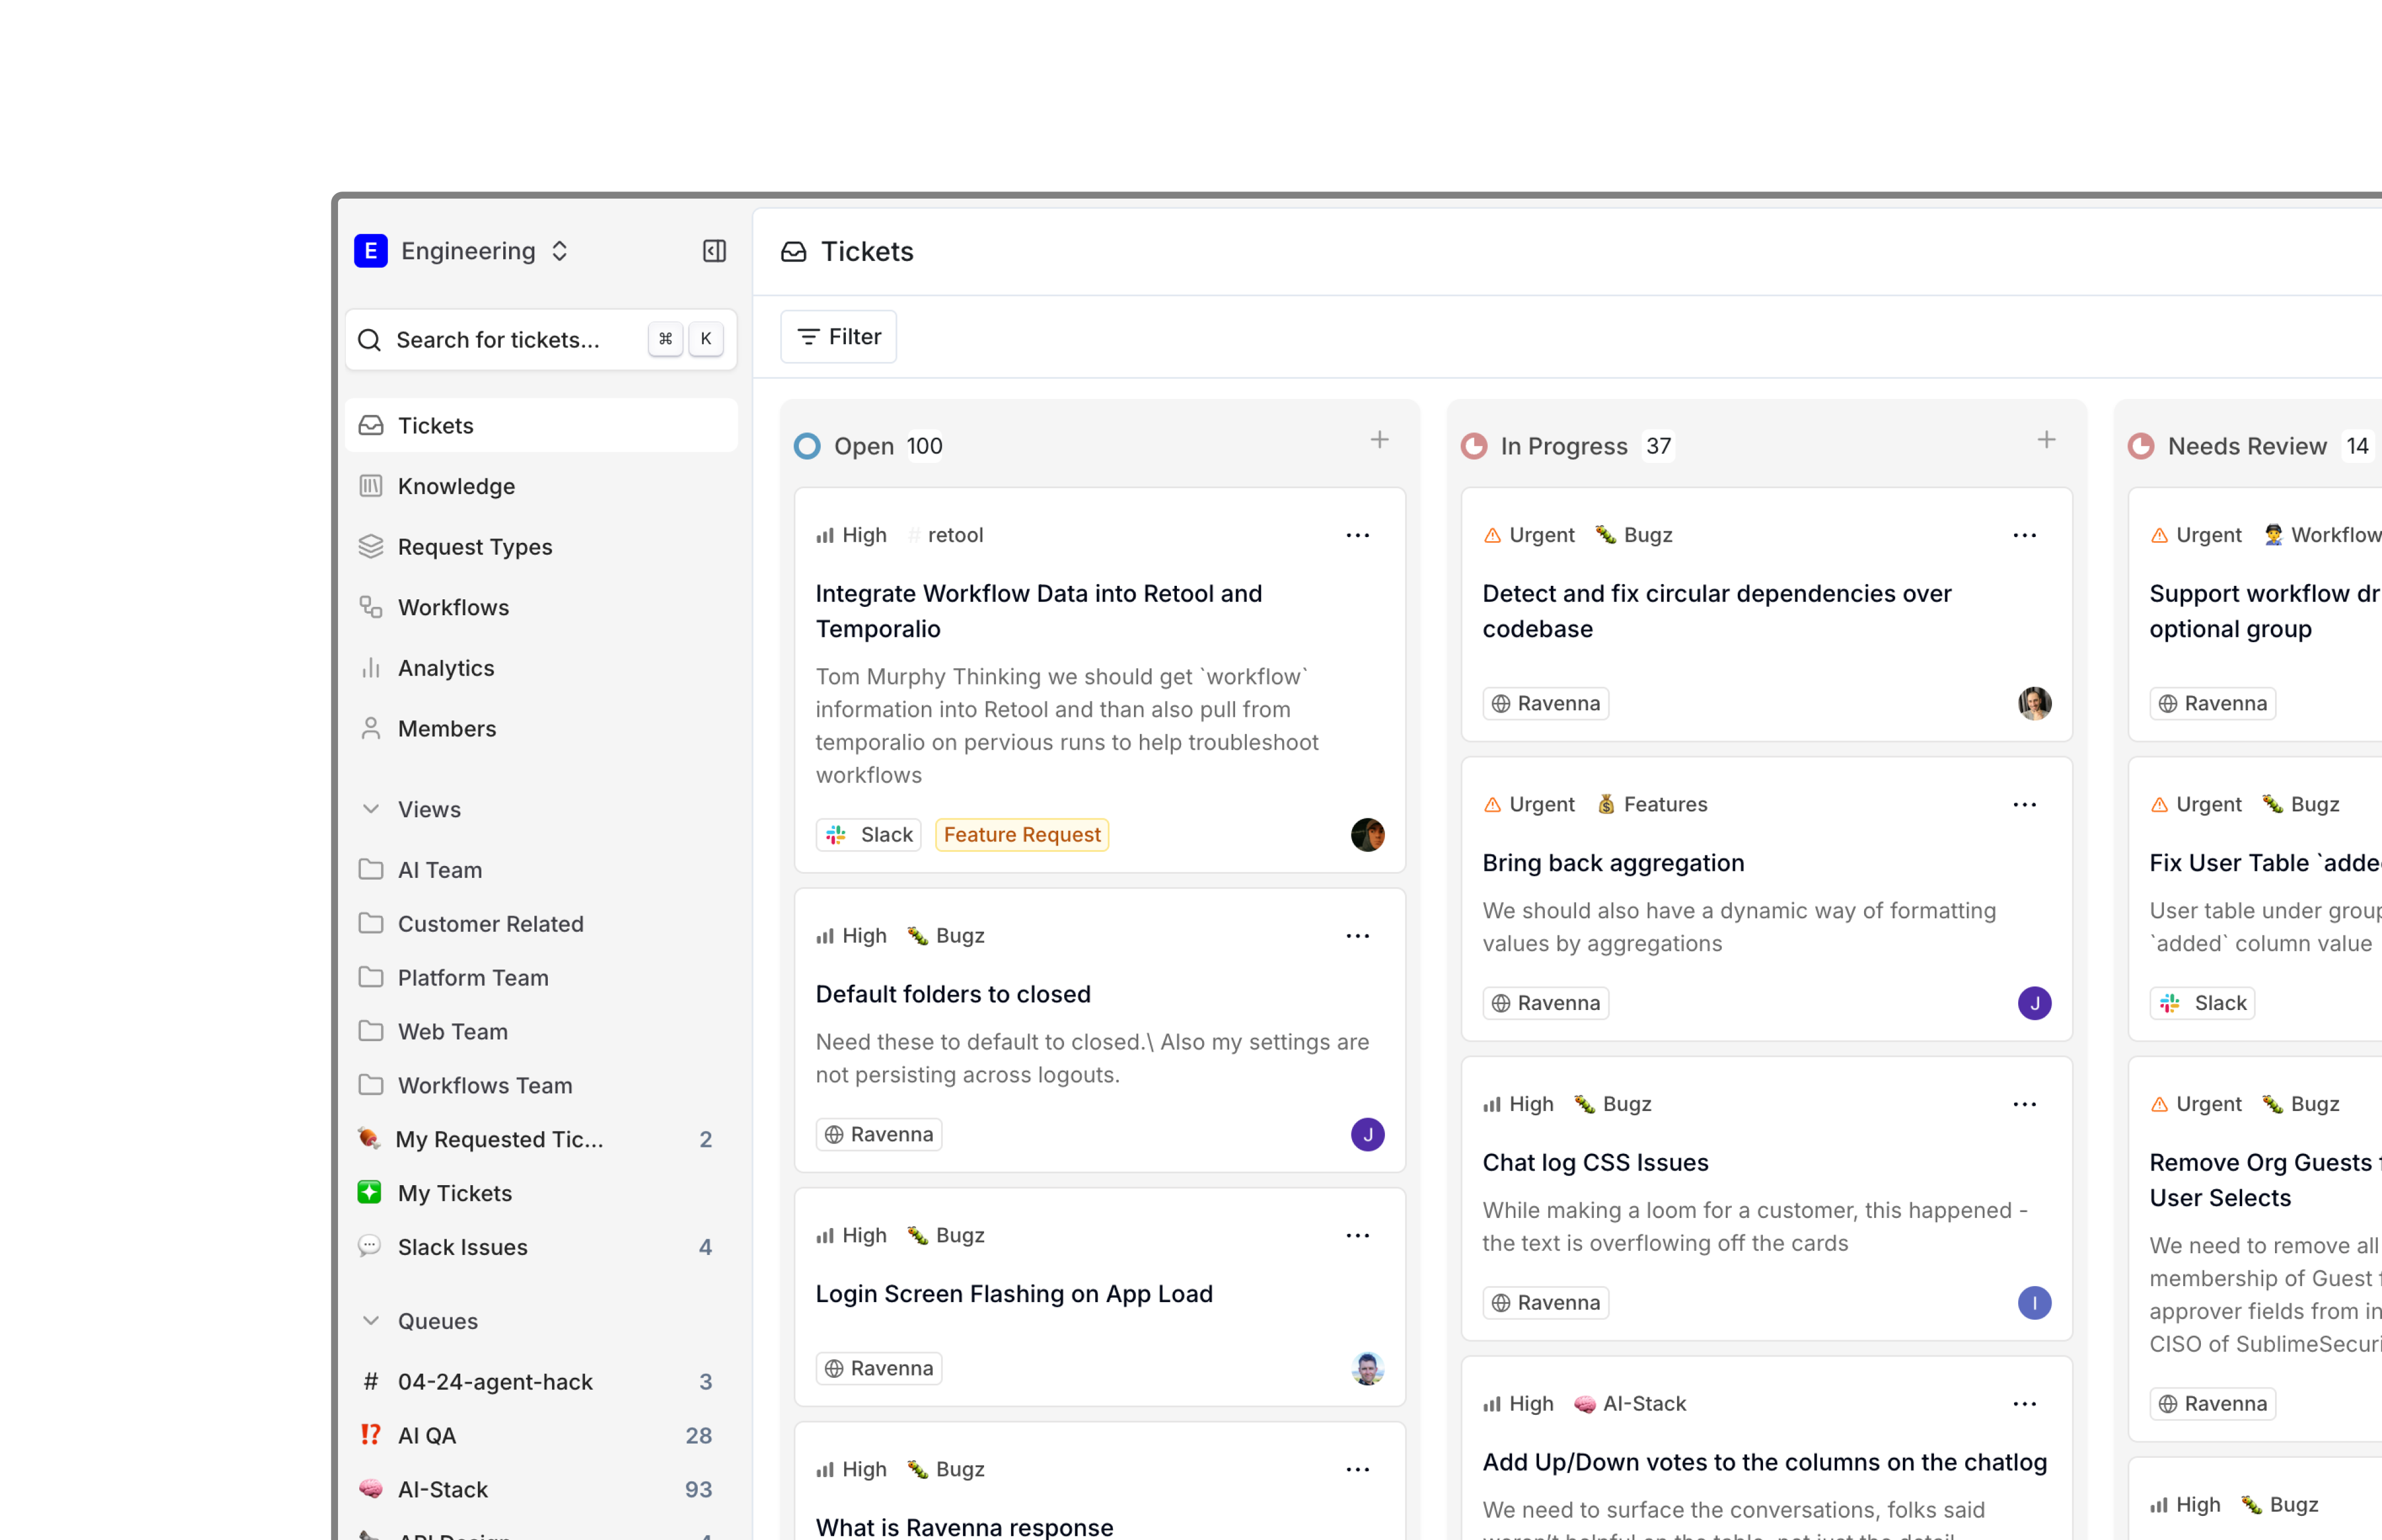Open the Analytics section
The width and height of the screenshot is (2382, 1540).
pyautogui.click(x=541, y=668)
